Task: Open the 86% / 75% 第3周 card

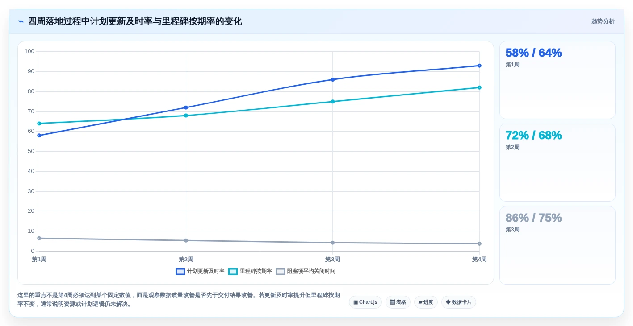Action: [558, 245]
